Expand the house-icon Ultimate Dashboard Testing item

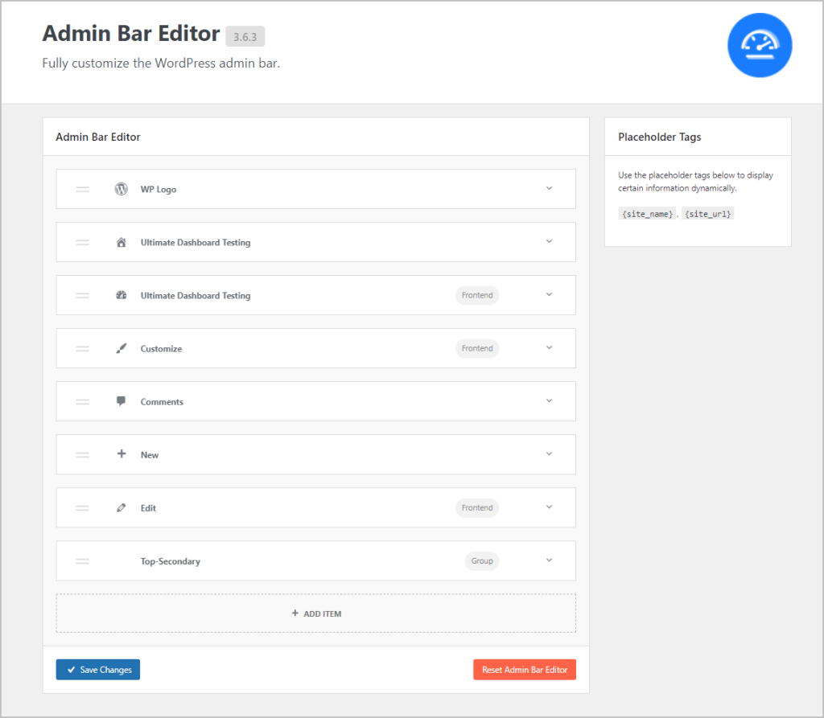[x=549, y=241]
